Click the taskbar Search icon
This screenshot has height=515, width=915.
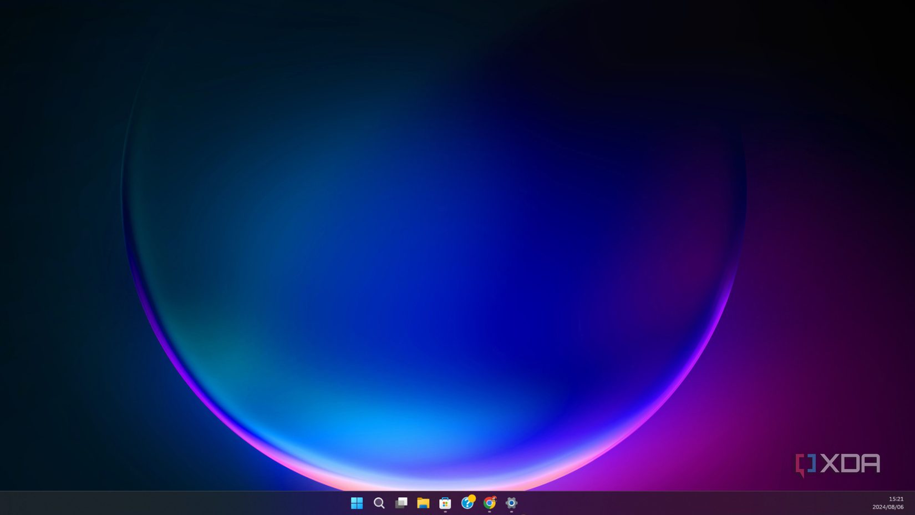tap(379, 503)
